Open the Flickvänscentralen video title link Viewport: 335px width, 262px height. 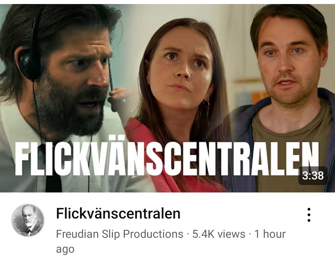coord(118,214)
